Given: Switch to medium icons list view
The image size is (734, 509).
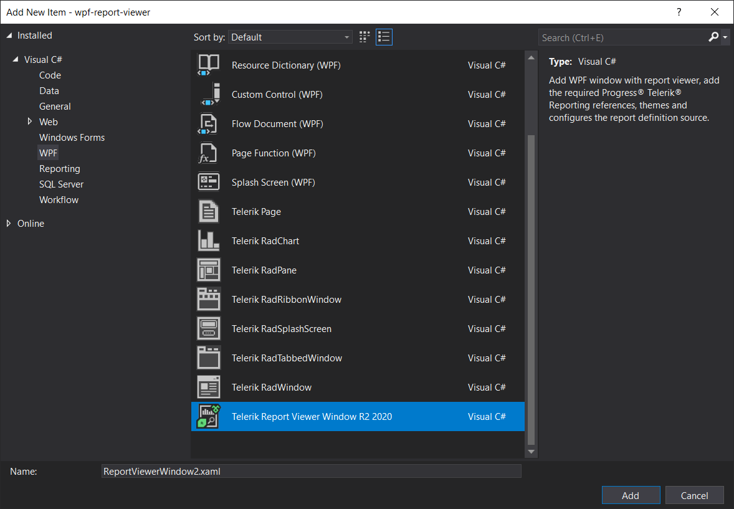Looking at the screenshot, I should click(384, 37).
